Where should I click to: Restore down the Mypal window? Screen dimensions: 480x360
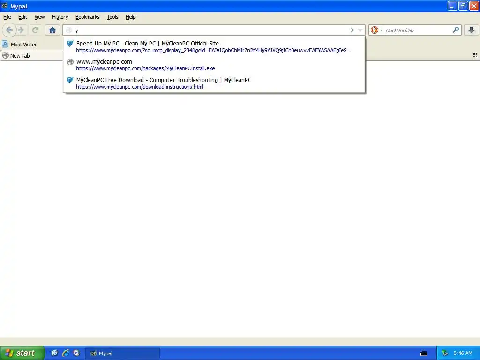coord(463,6)
